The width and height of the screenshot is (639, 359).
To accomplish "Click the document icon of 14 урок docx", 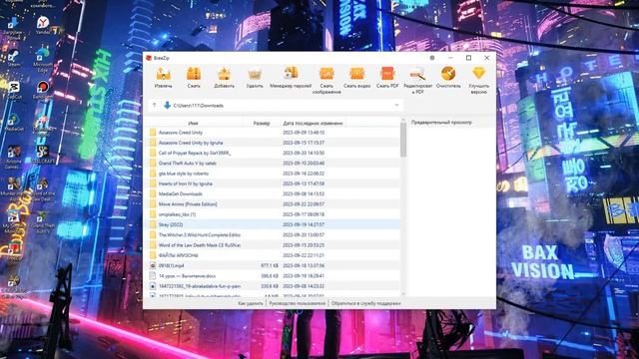I will 153,275.
